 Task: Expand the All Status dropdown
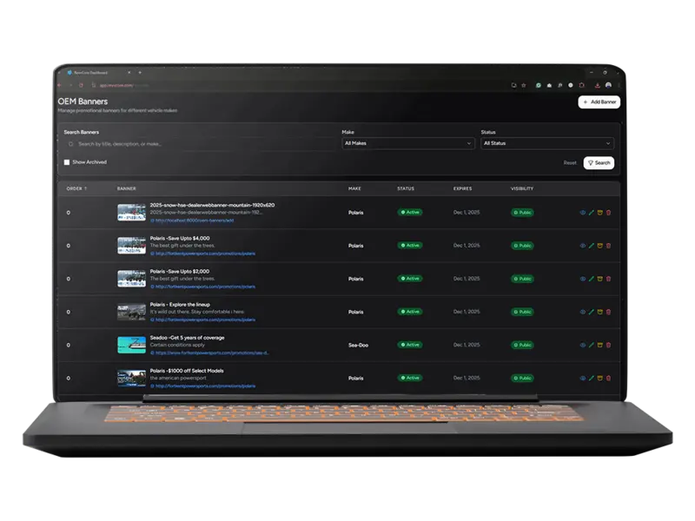tap(548, 142)
